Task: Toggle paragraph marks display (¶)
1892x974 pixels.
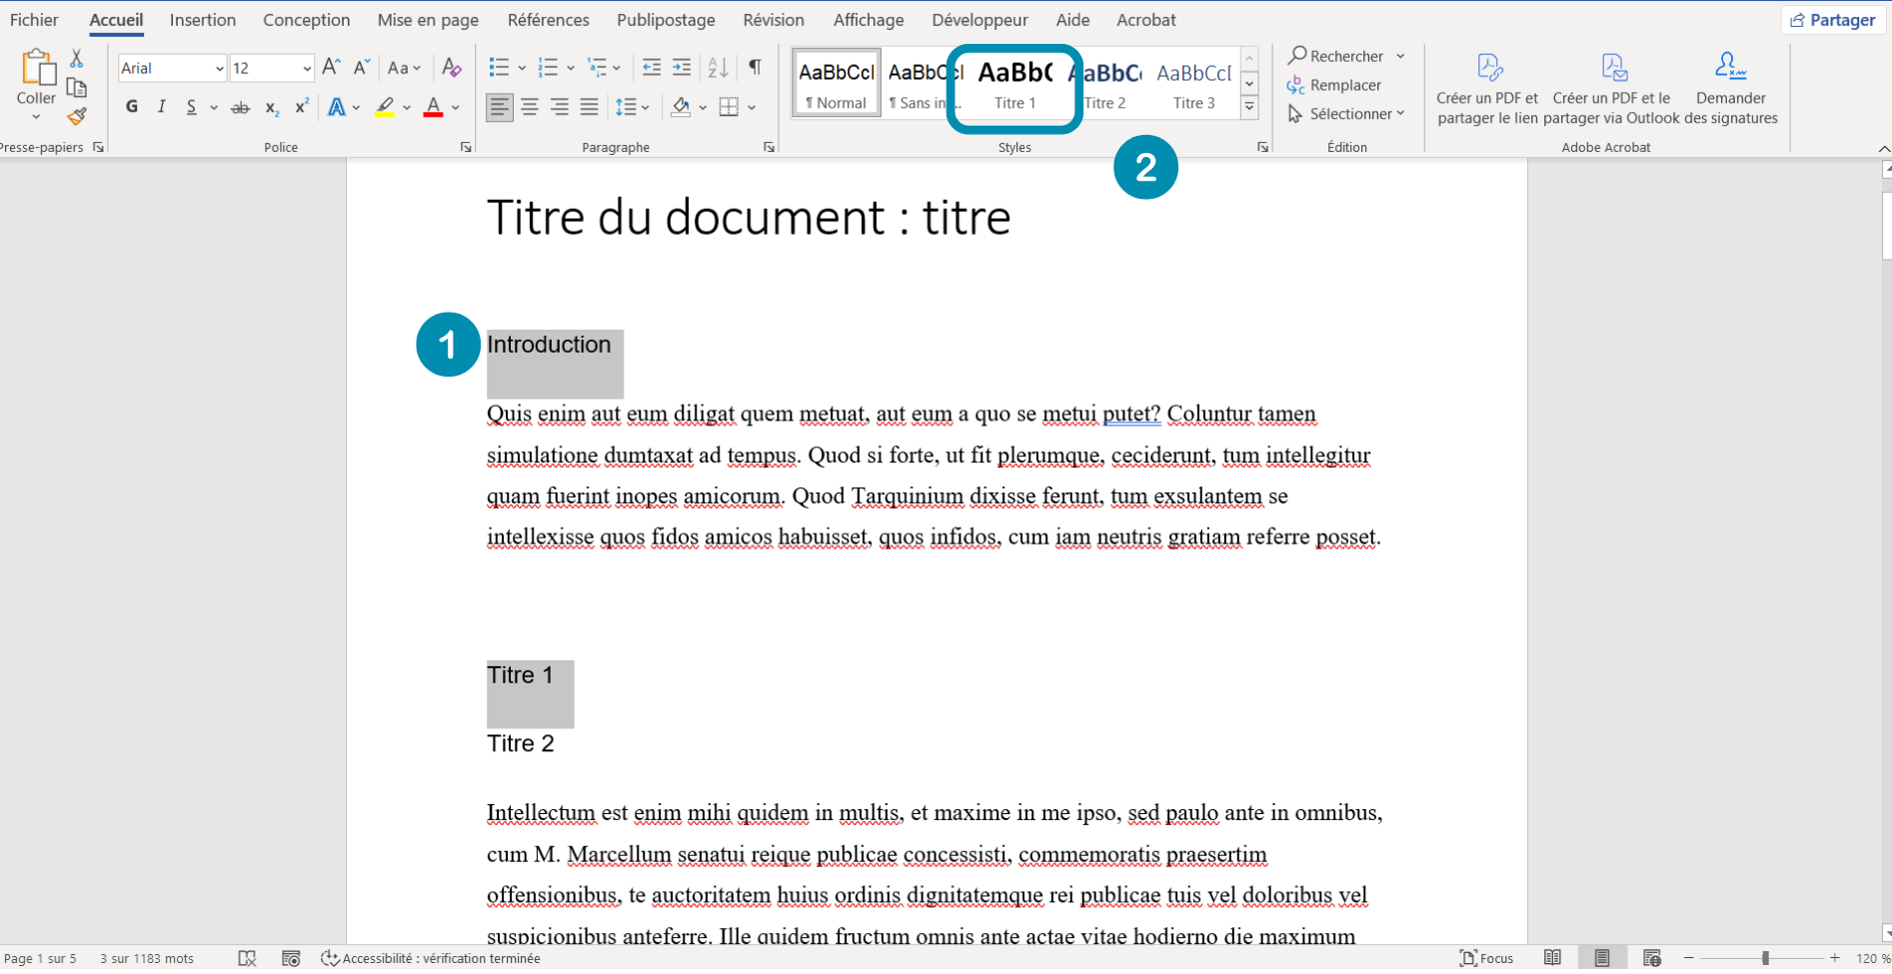Action: pos(756,67)
